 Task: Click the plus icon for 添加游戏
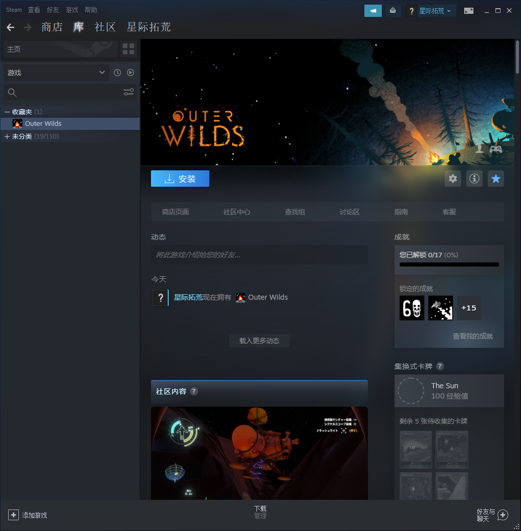tap(13, 515)
